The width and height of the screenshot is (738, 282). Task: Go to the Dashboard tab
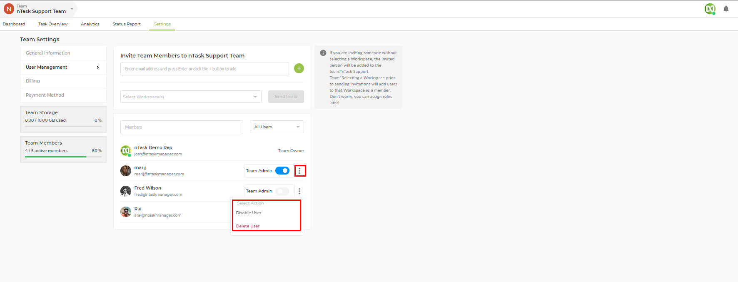pyautogui.click(x=14, y=24)
